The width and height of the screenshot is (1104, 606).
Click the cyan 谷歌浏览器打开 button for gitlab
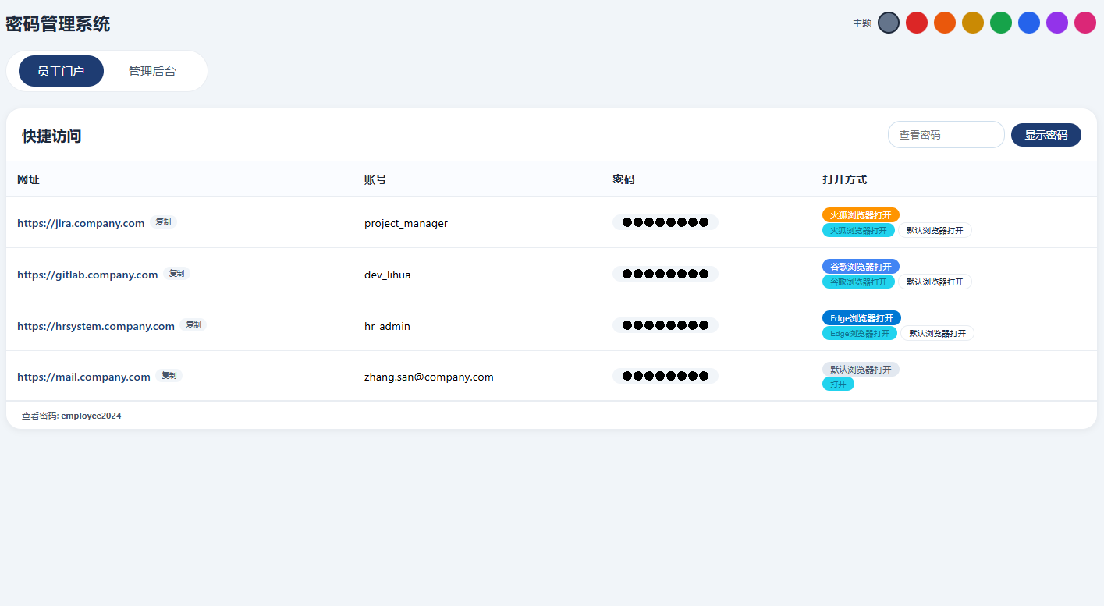tap(858, 282)
